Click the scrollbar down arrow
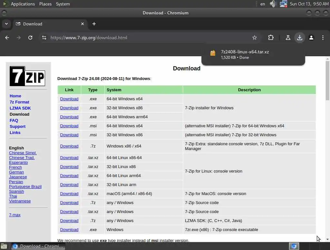The width and height of the screenshot is (330, 250). click(327, 239)
